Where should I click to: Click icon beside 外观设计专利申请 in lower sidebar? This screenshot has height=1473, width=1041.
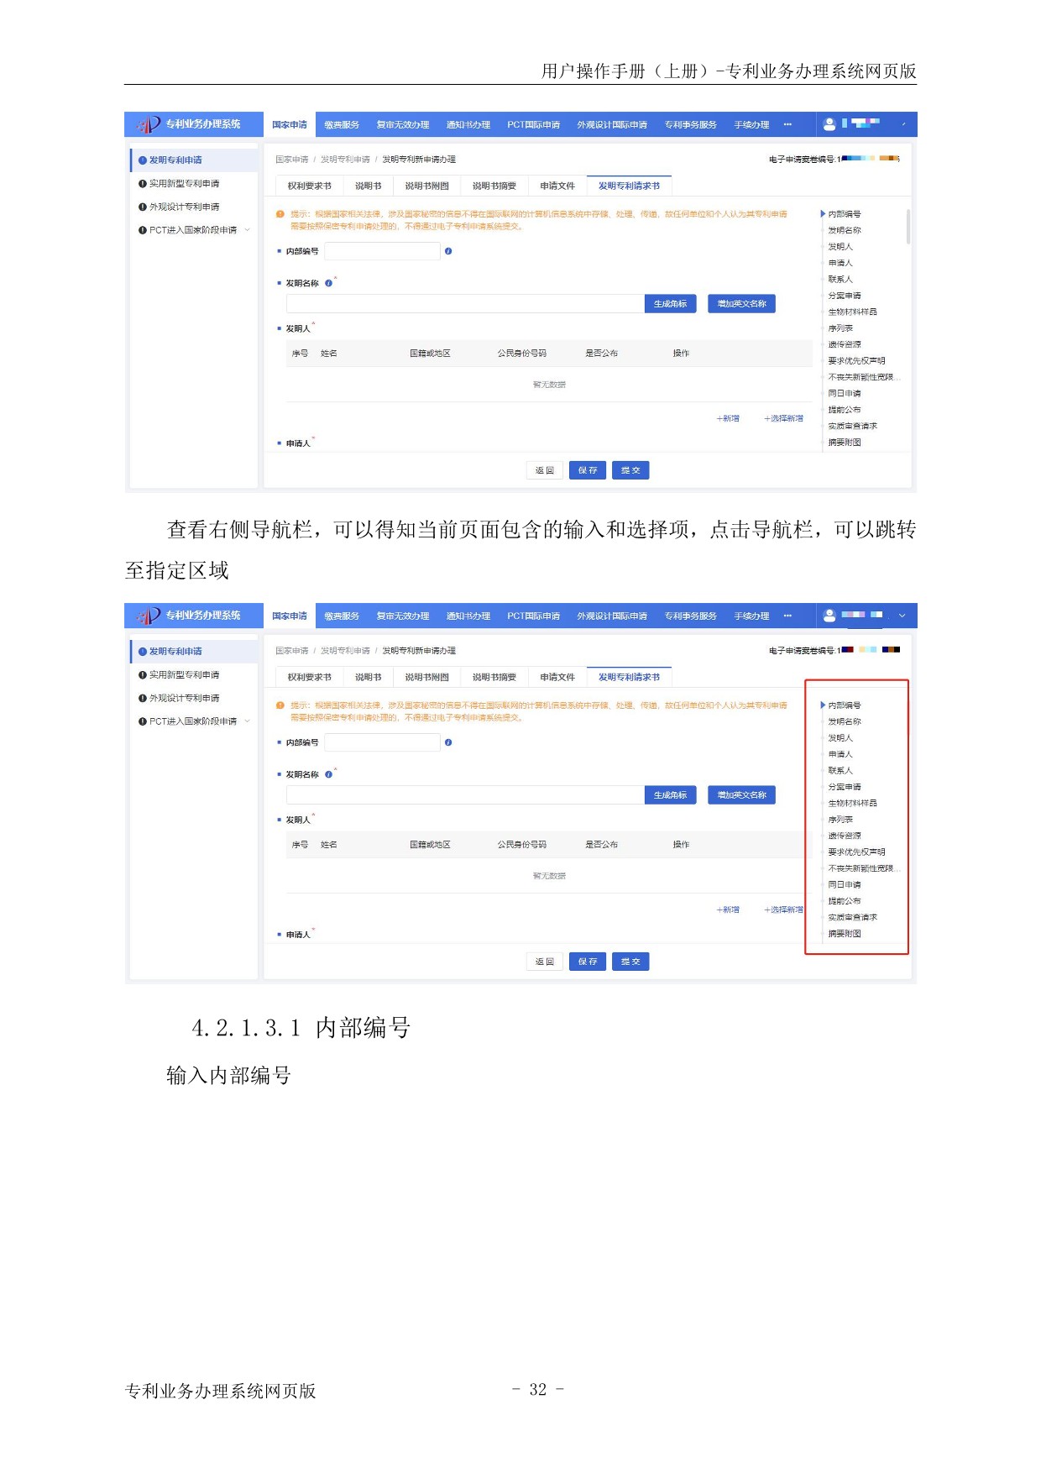tap(143, 698)
